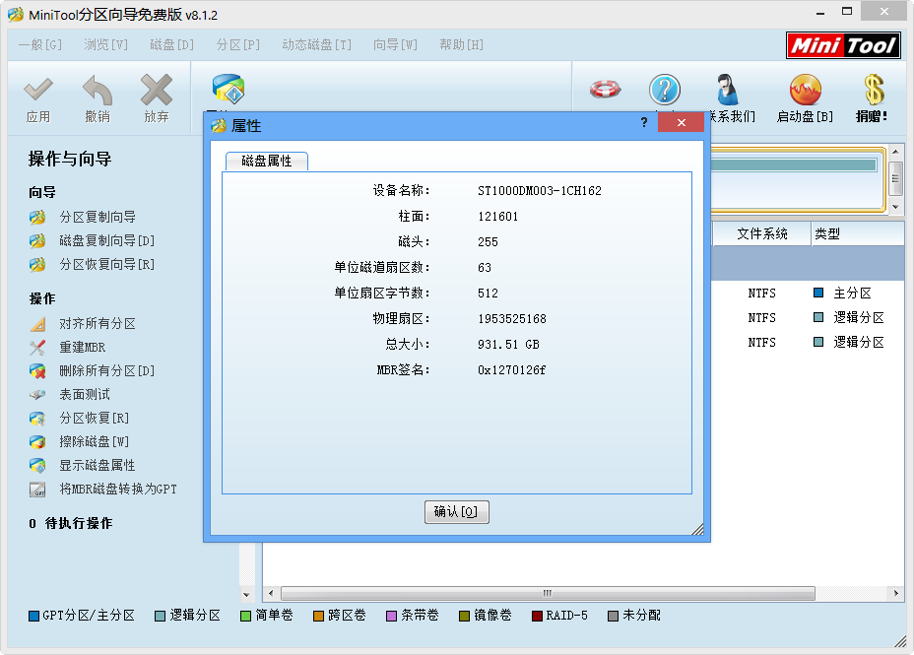
Task: Click the Confirm (确认[O]) button
Action: coord(456,512)
